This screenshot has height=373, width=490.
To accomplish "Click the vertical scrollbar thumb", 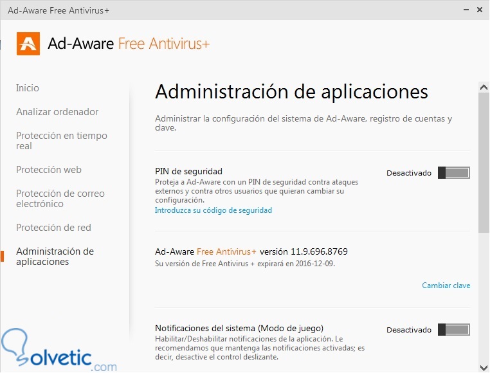I will click(x=484, y=163).
